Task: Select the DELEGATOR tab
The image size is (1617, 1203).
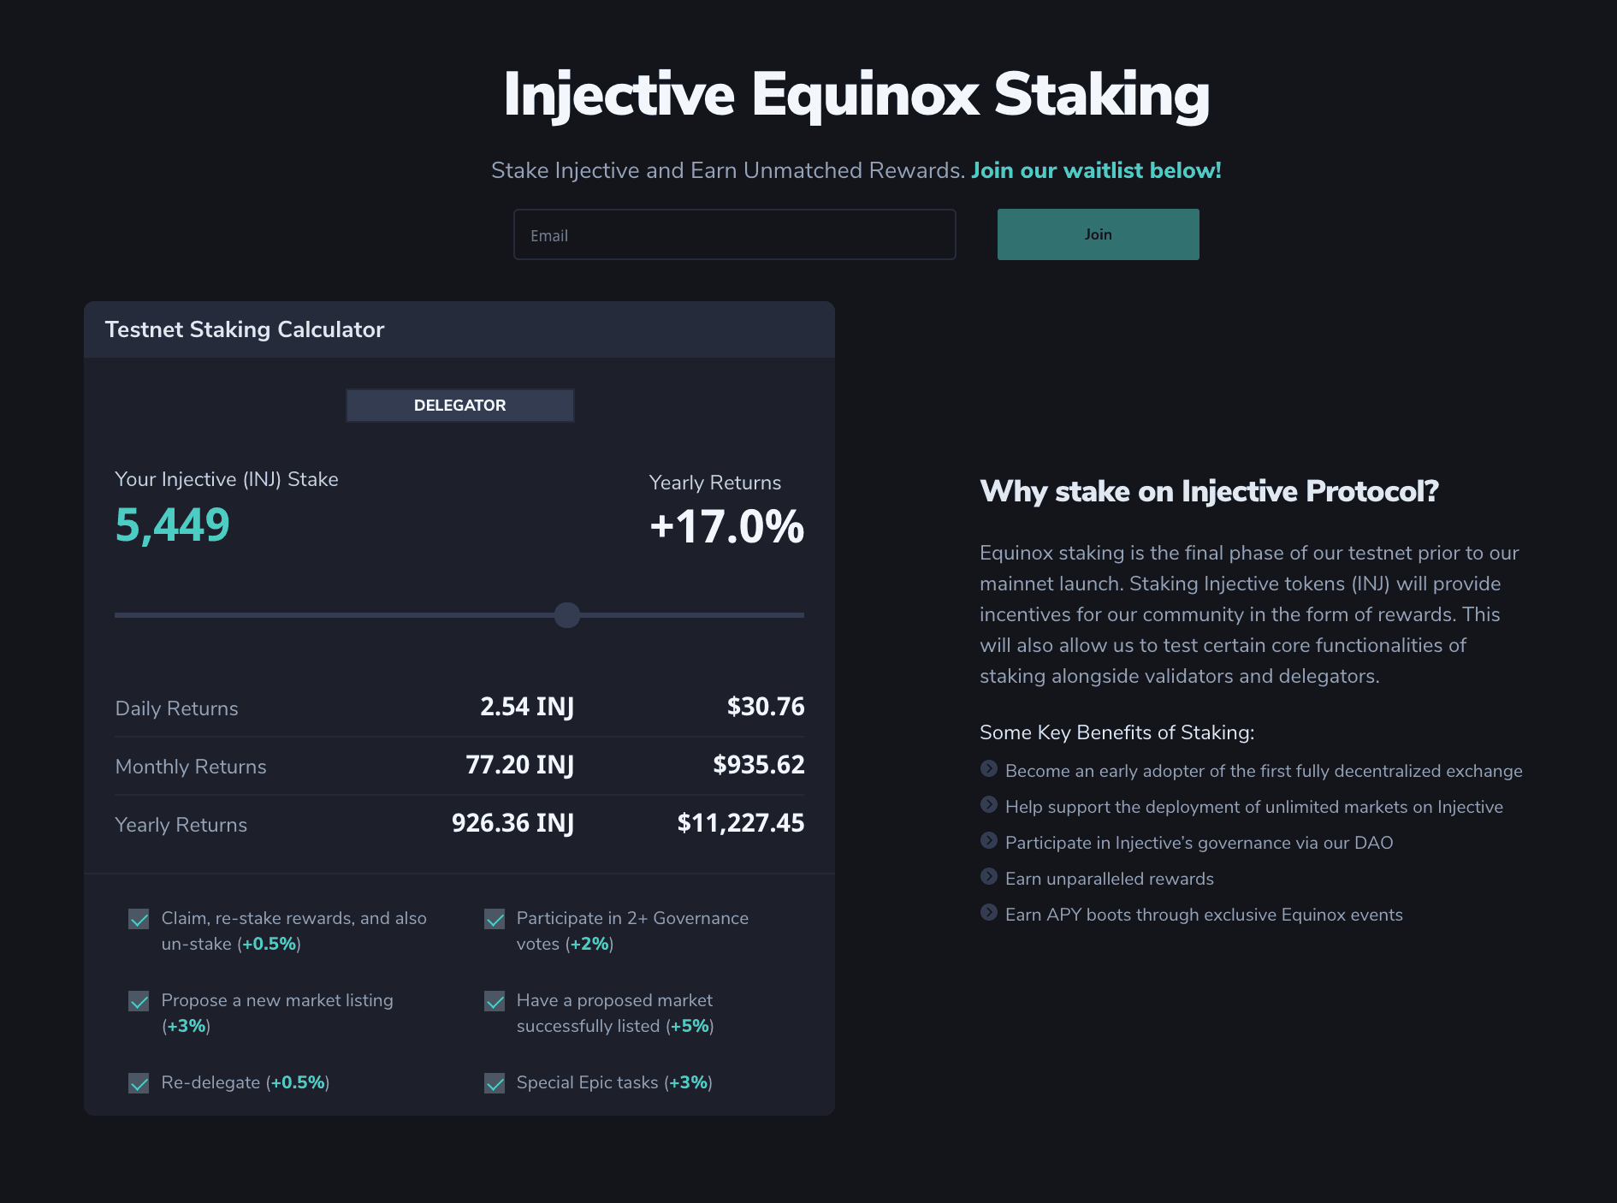Action: click(459, 406)
